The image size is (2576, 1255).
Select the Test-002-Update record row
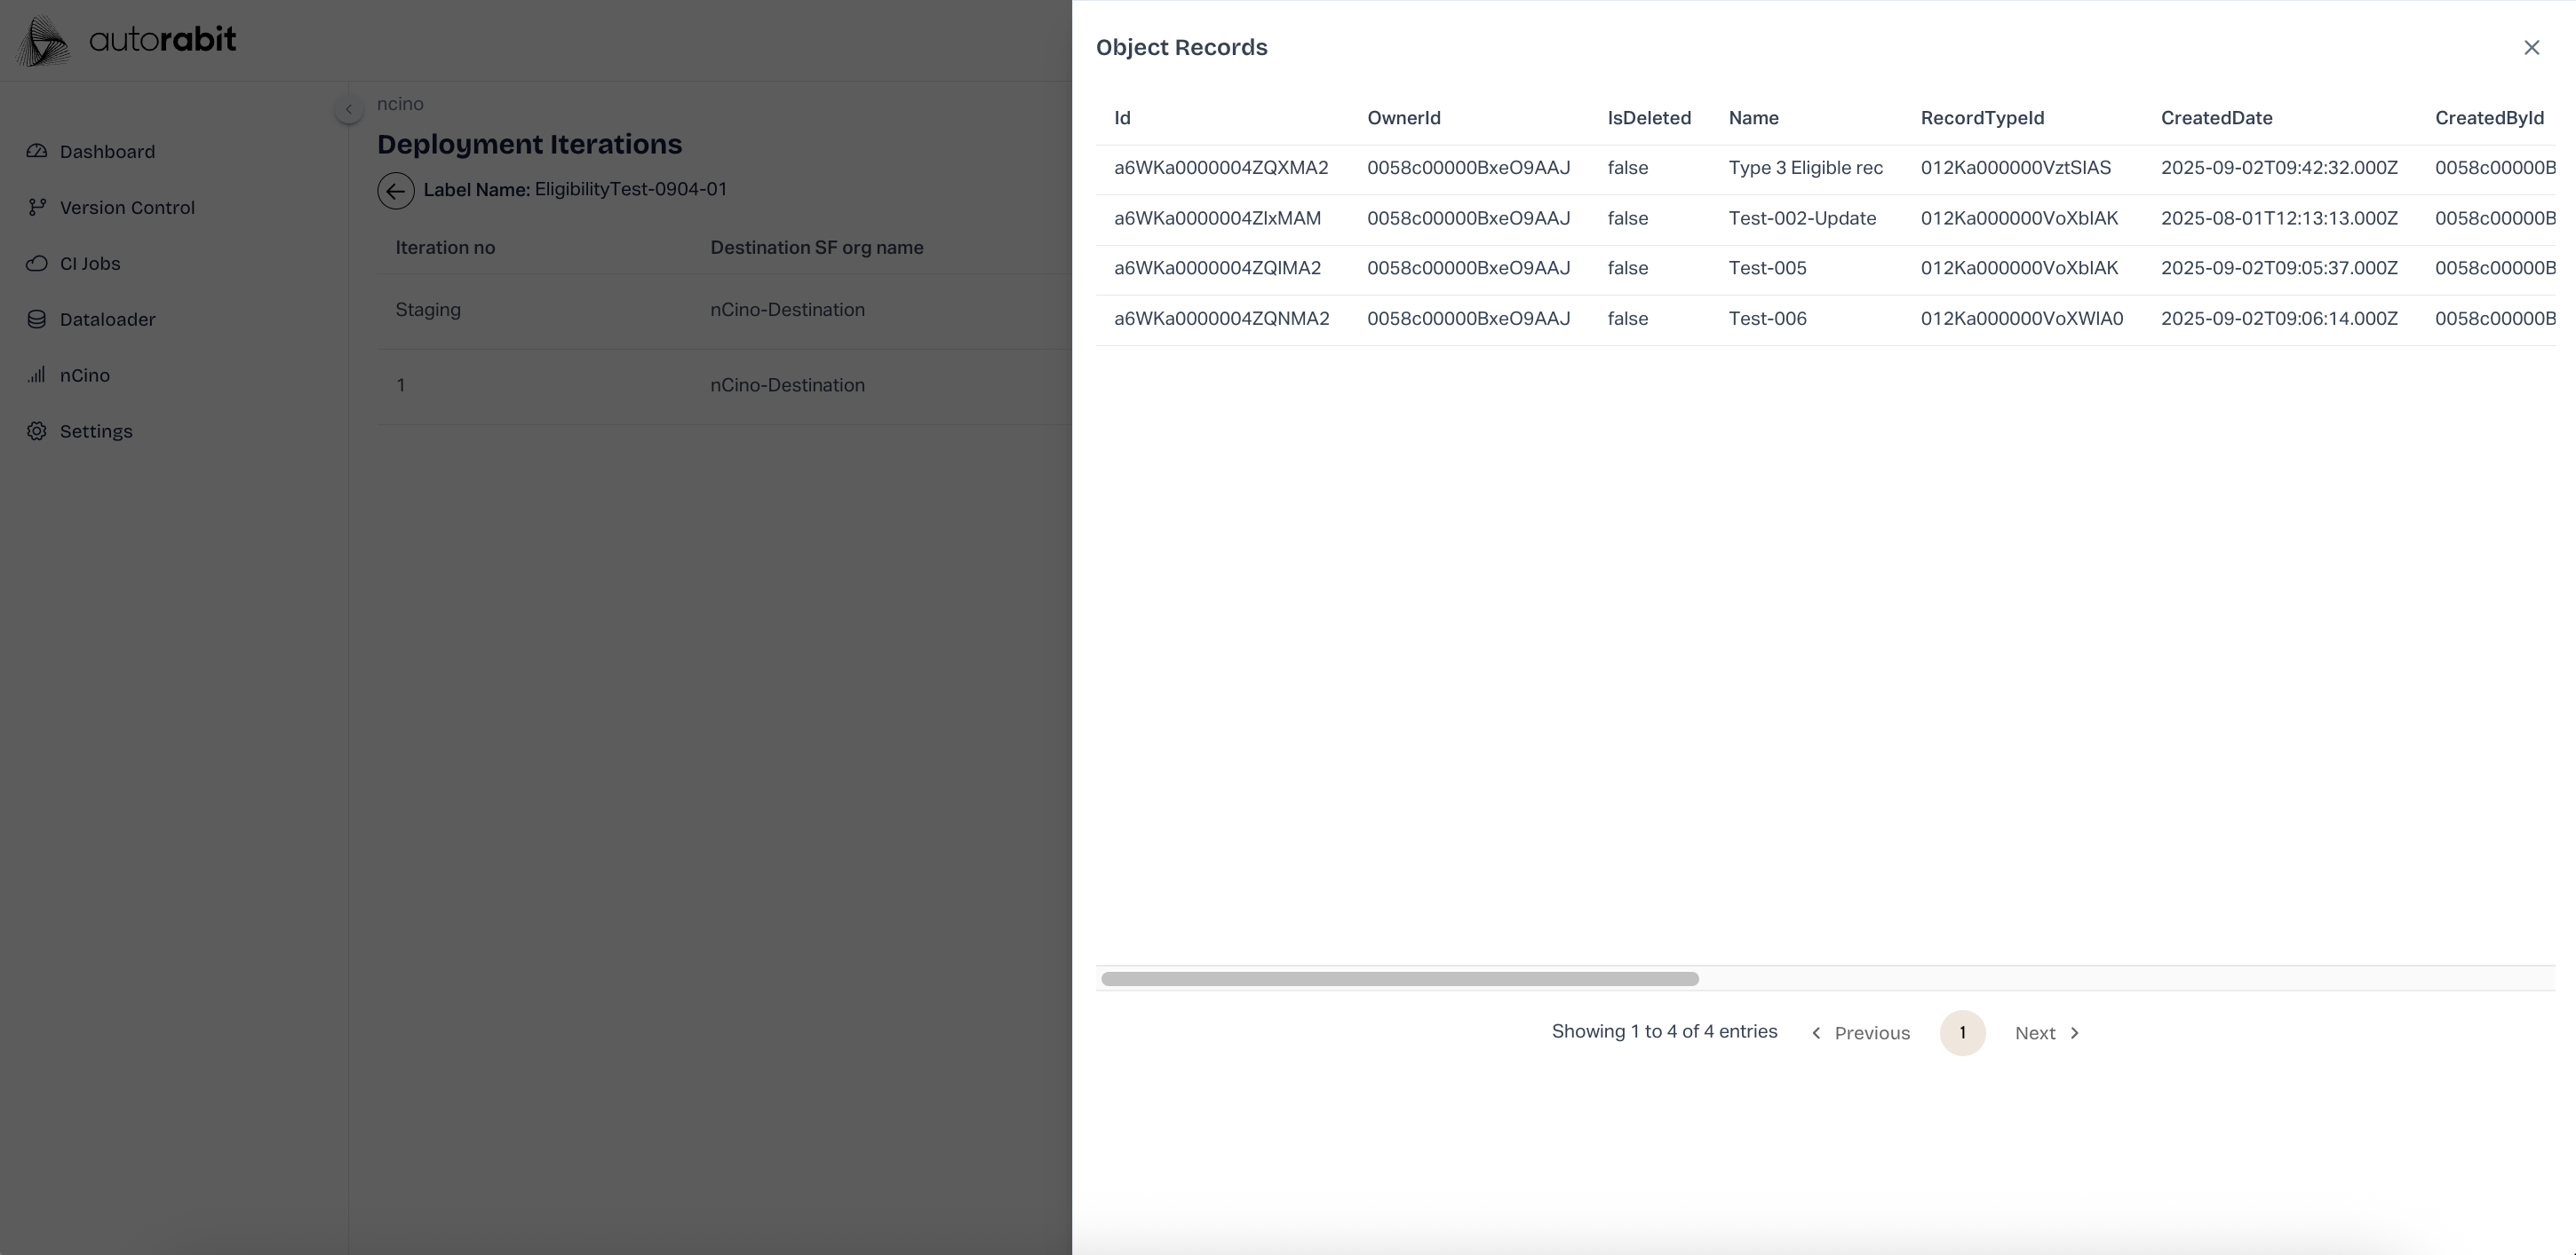pos(1801,219)
